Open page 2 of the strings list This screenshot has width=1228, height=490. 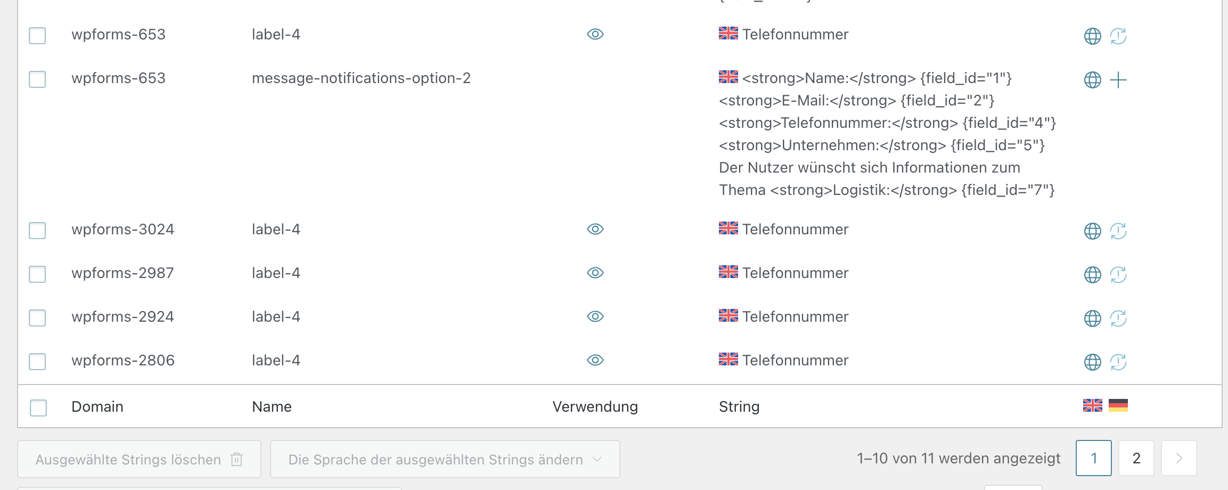1136,458
